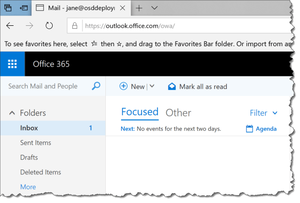Switch to the Other tab
The width and height of the screenshot is (300, 203).
178,113
